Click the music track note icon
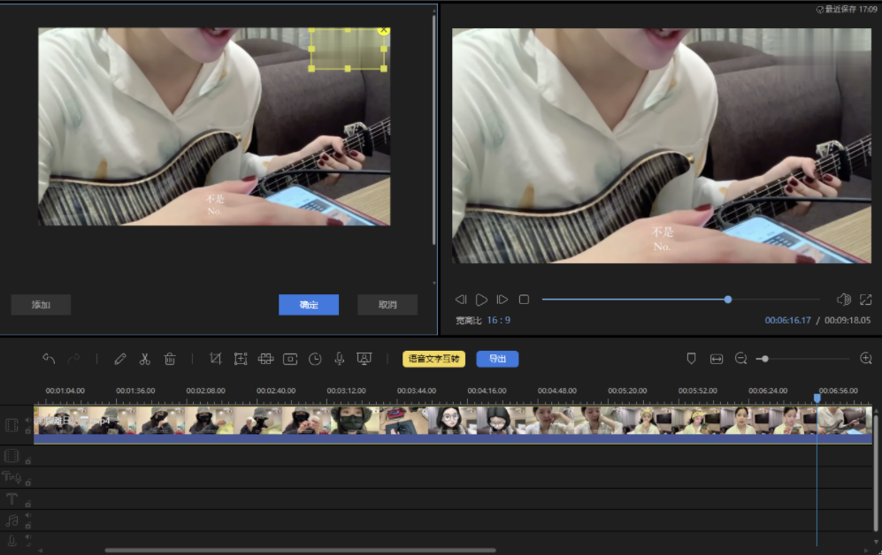This screenshot has width=882, height=555. tap(12, 521)
